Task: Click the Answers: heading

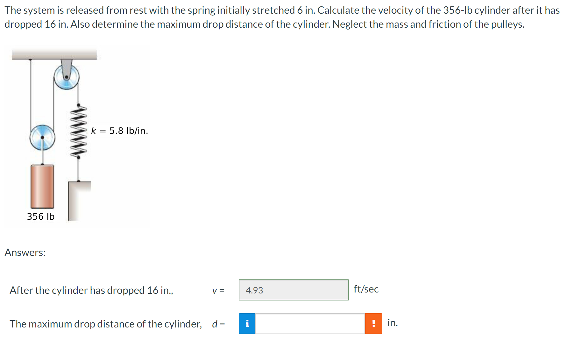Action: click(25, 252)
